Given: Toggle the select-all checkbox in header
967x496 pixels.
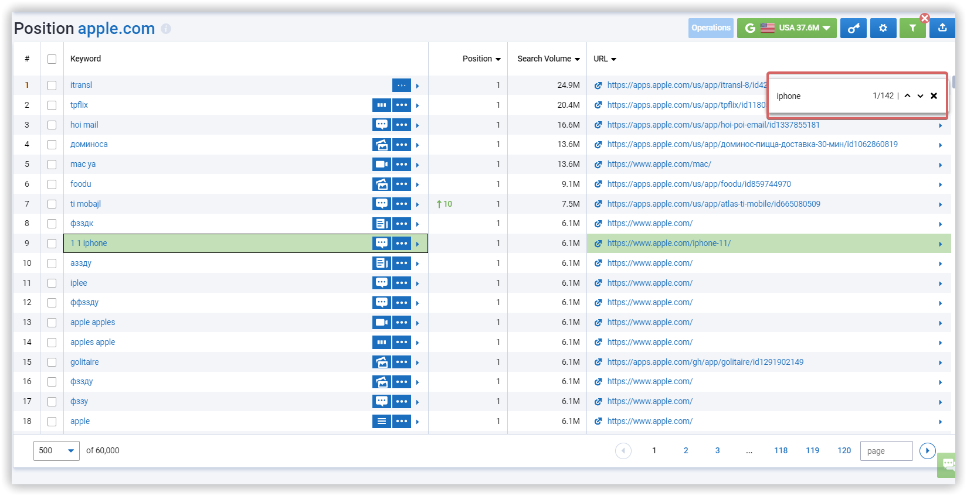Looking at the screenshot, I should 52,59.
